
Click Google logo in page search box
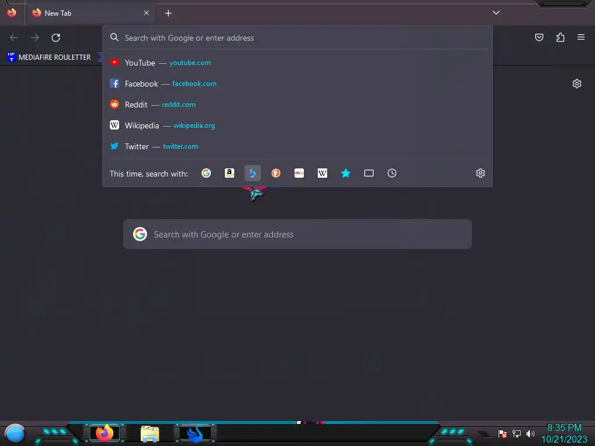click(140, 234)
